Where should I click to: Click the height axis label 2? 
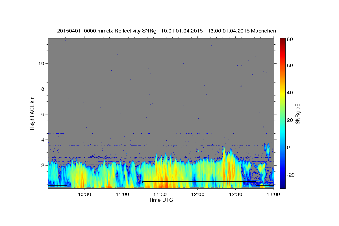coord(43,165)
